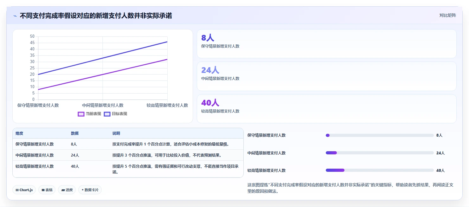The height and width of the screenshot is (207, 469).
Task: Click the icon in the 进度 chip
Action: pyautogui.click(x=63, y=190)
